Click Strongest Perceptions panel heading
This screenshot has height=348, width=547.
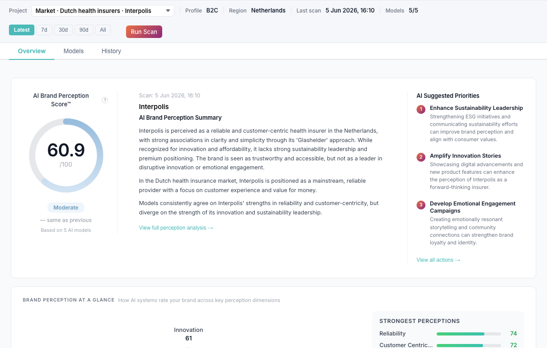click(420, 321)
